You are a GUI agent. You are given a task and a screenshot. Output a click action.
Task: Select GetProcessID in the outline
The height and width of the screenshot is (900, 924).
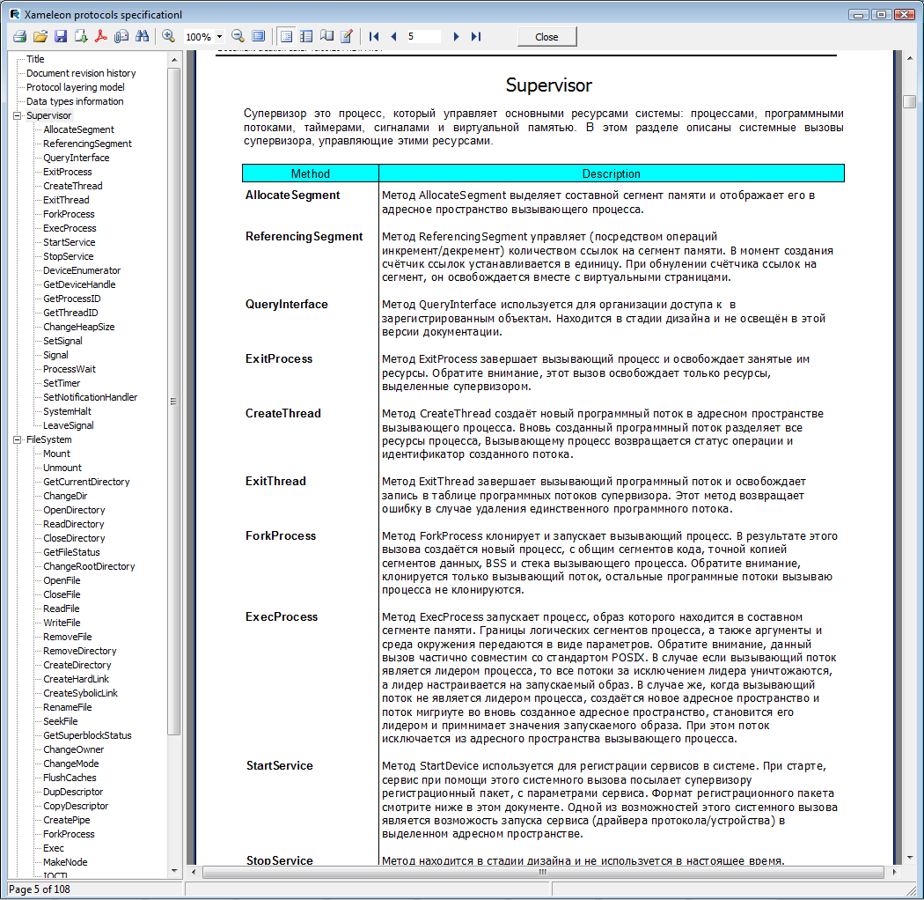click(72, 299)
